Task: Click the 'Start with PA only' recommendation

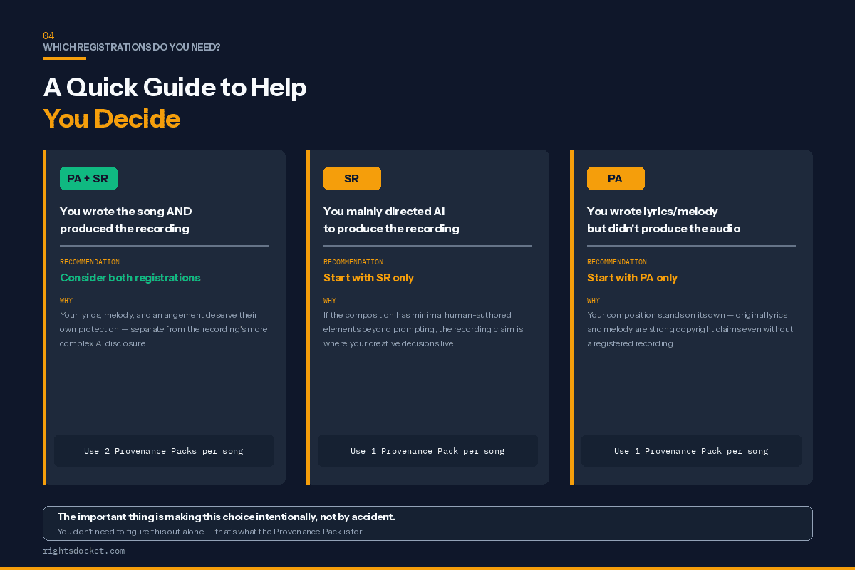Action: [632, 278]
